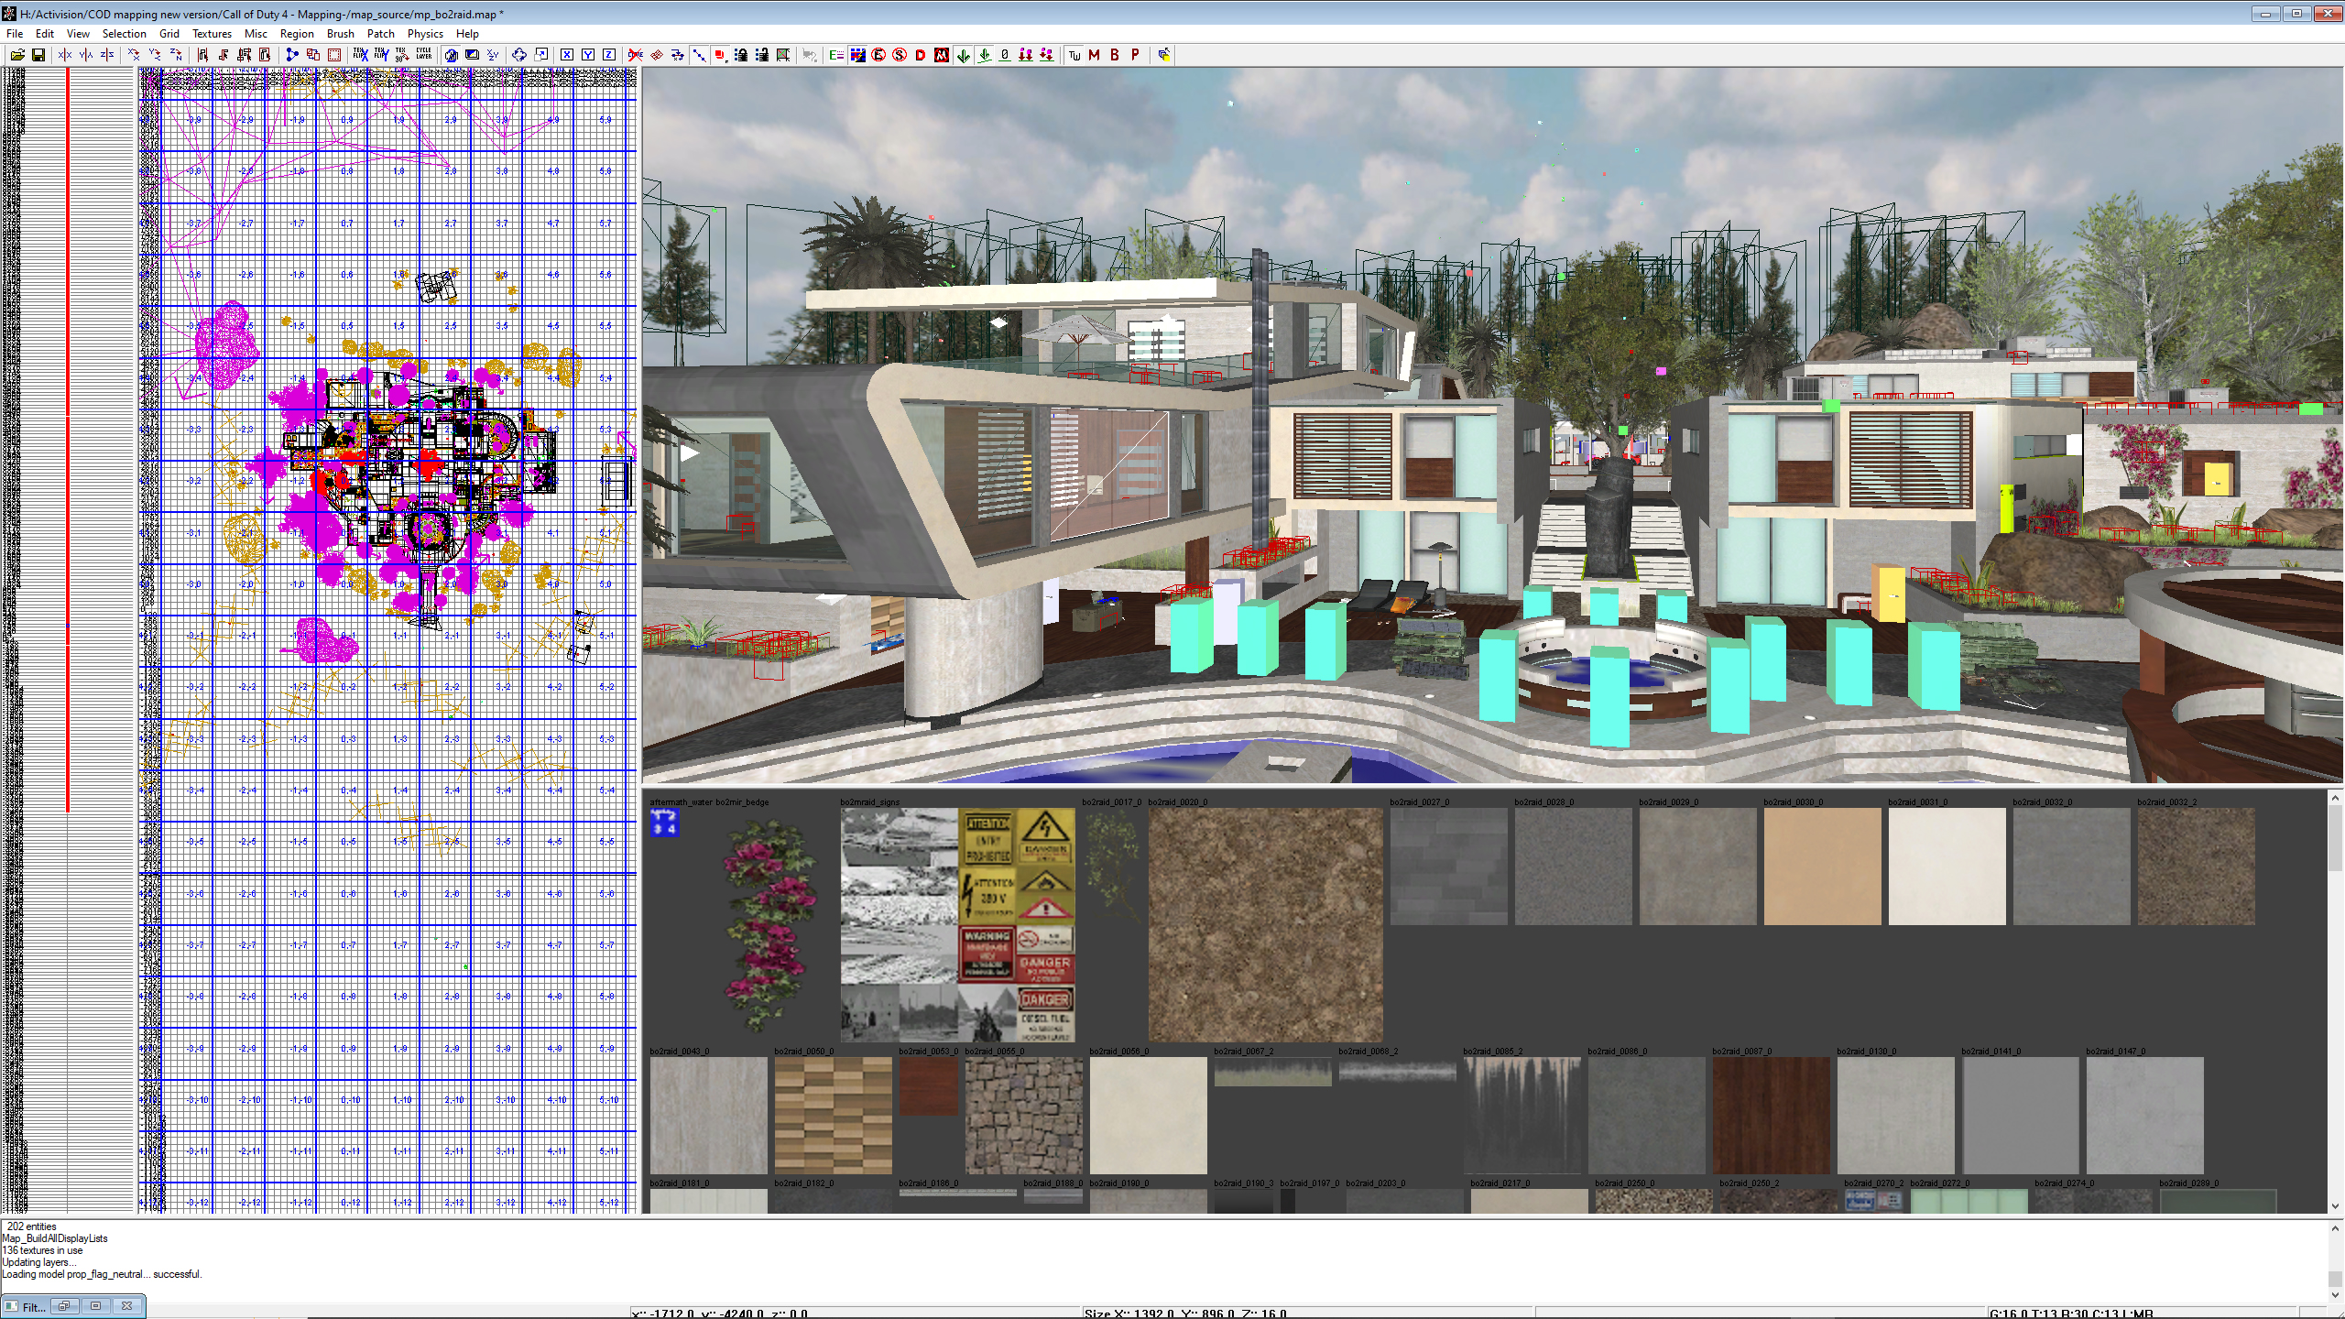Click the console panel vertical scrollbar
This screenshot has width=2345, height=1319.
[2335, 1261]
